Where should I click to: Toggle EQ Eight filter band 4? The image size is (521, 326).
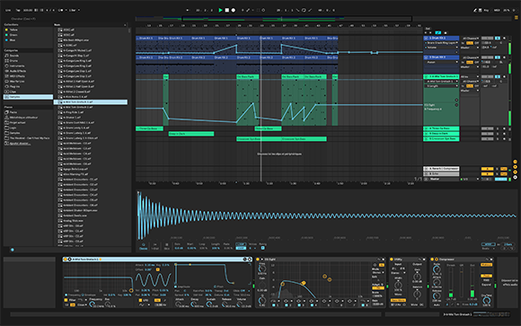tap(312, 304)
